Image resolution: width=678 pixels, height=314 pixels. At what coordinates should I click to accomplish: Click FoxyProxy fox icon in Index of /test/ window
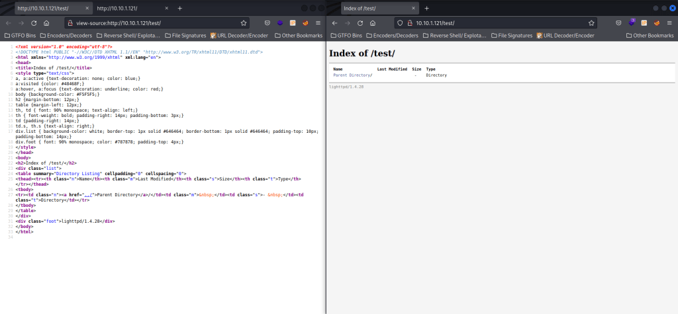click(657, 22)
